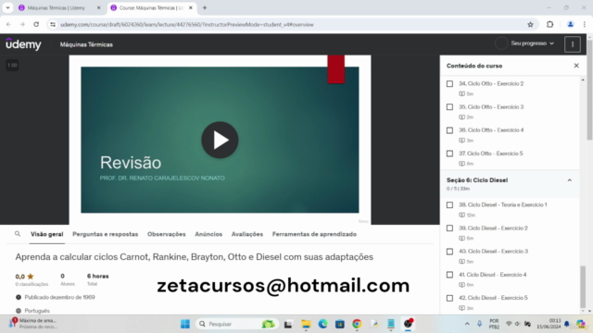593x333 pixels.
Task: Bookmark this page with the star icon
Action: pyautogui.click(x=530, y=25)
